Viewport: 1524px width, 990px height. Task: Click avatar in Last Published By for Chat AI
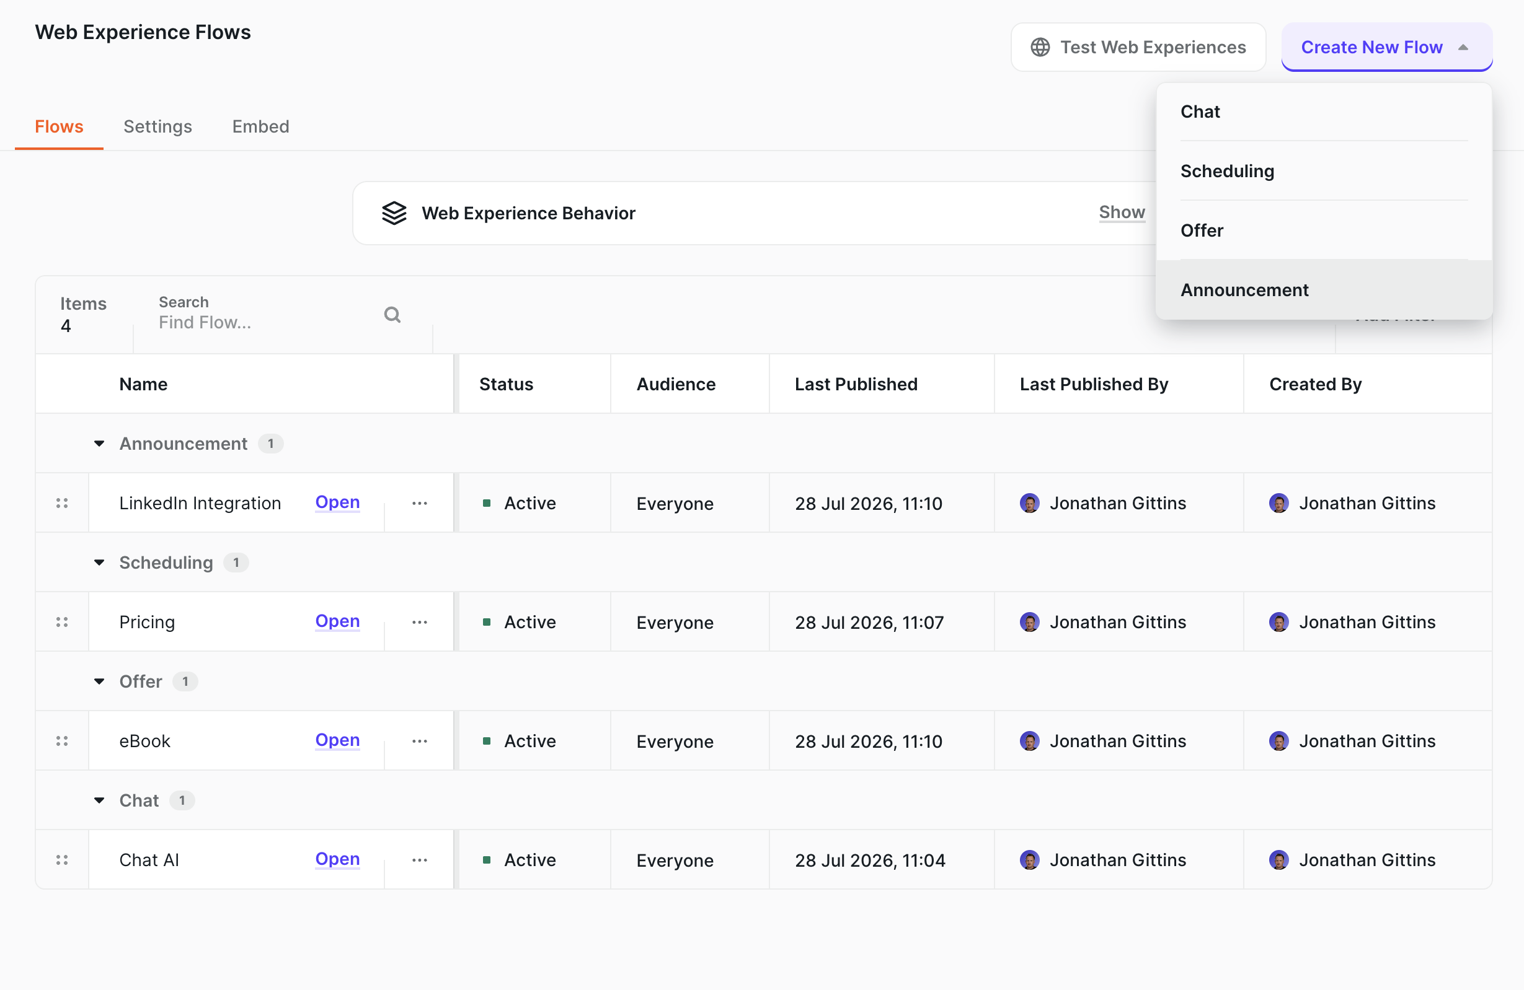click(x=1030, y=860)
